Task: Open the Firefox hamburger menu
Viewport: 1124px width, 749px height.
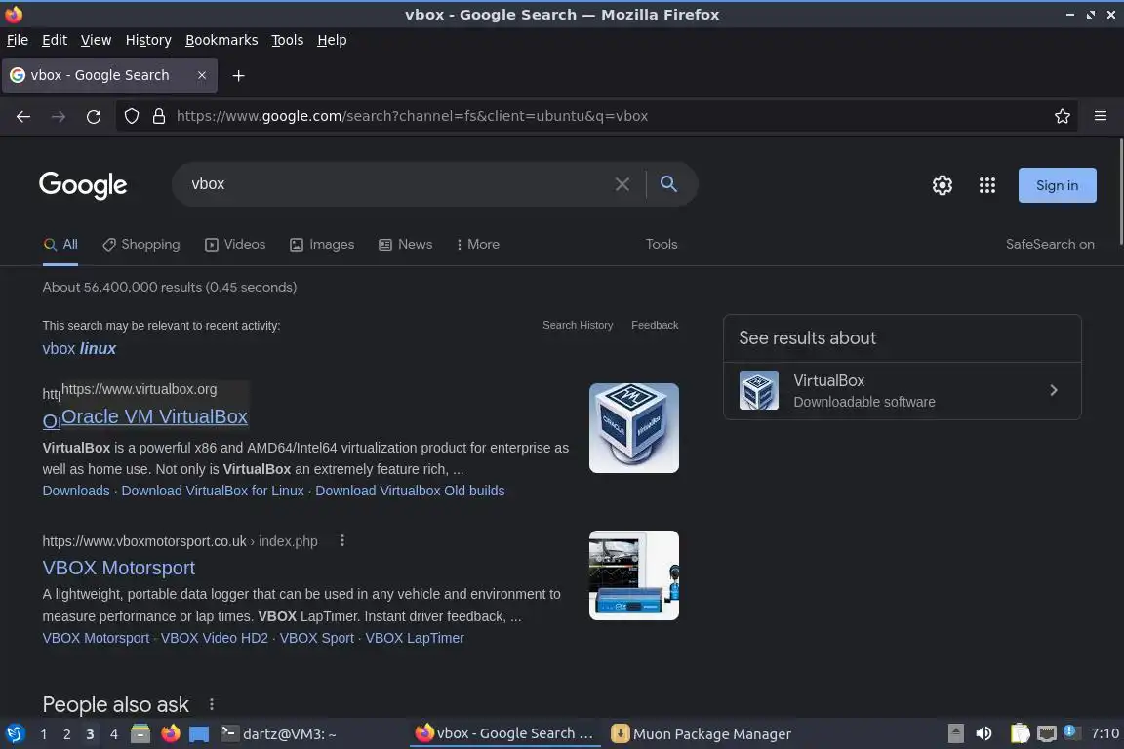Action: tap(1101, 116)
